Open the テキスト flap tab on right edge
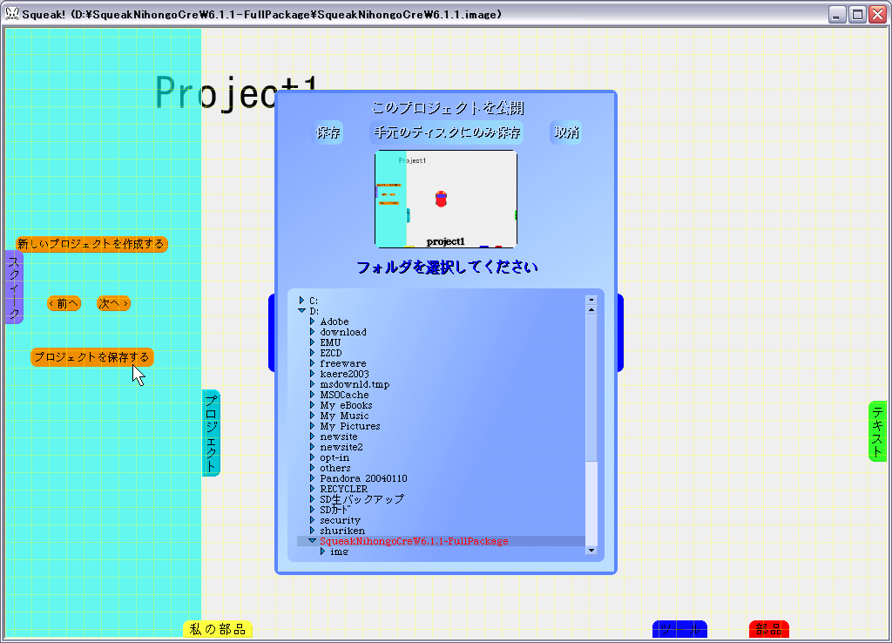Screen dimensions: 892x643 coord(877,431)
